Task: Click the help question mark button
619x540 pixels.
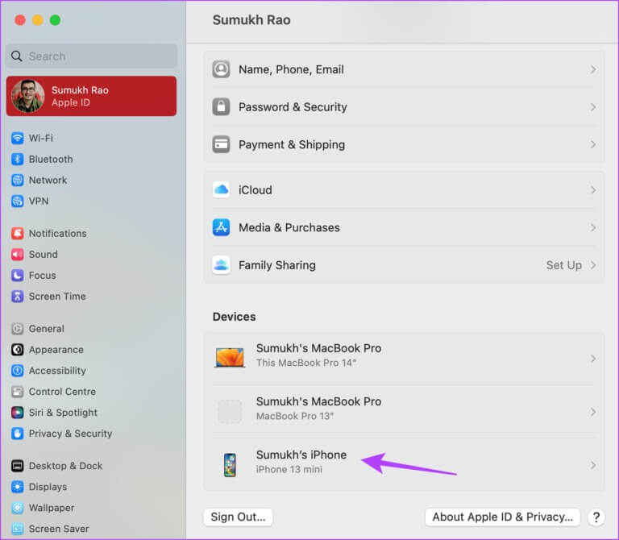Action: click(596, 517)
